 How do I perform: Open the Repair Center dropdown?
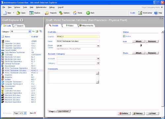pyautogui.click(x=98, y=46)
